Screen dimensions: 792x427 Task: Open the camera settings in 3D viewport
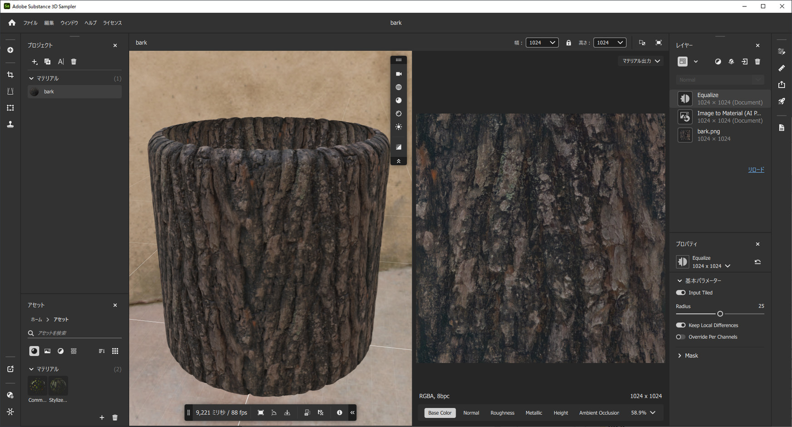(x=399, y=74)
